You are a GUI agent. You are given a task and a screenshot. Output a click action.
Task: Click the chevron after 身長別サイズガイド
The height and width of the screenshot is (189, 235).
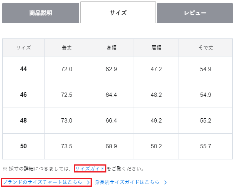click(x=165, y=182)
